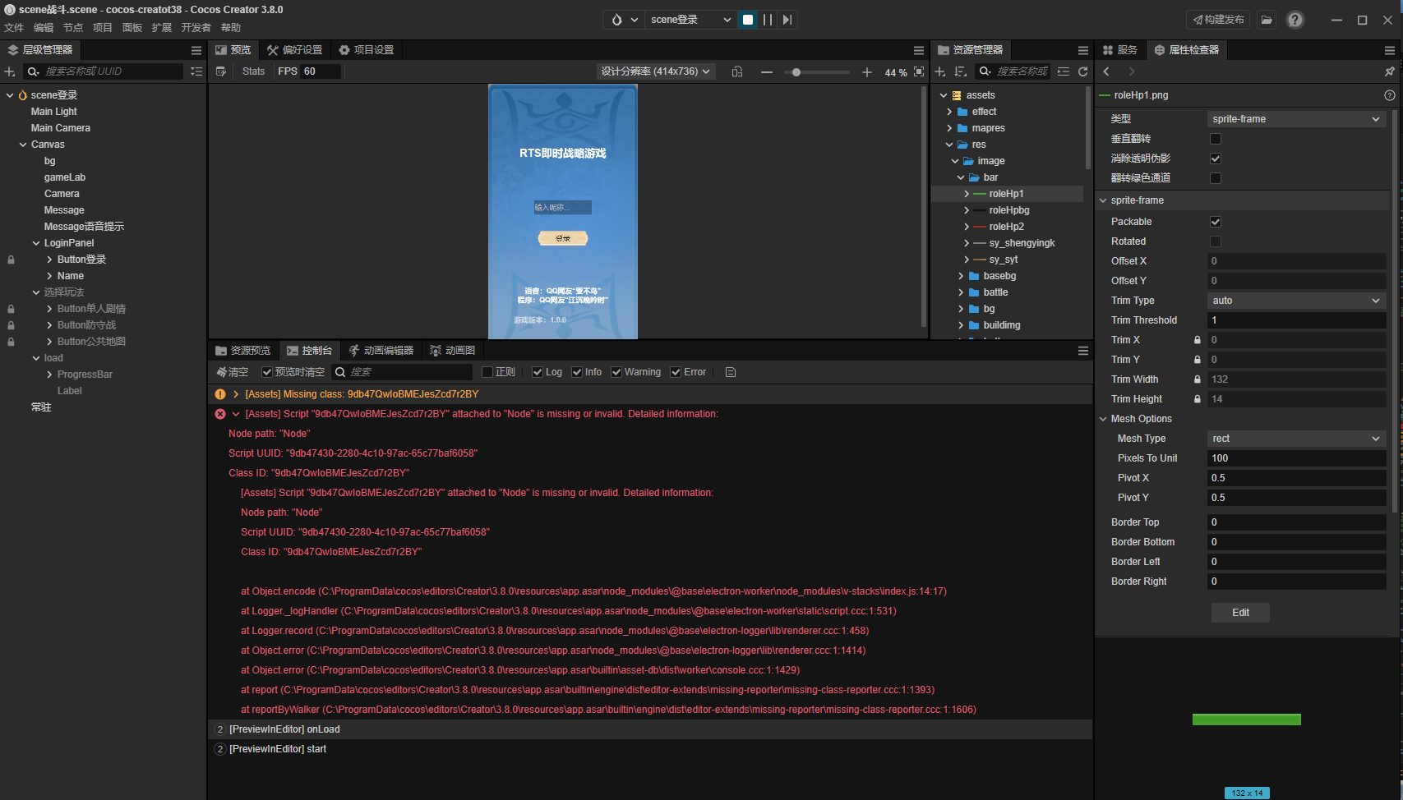Open the preview platform dropdown arrow beside flame icon
The width and height of the screenshot is (1403, 800).
click(x=635, y=20)
